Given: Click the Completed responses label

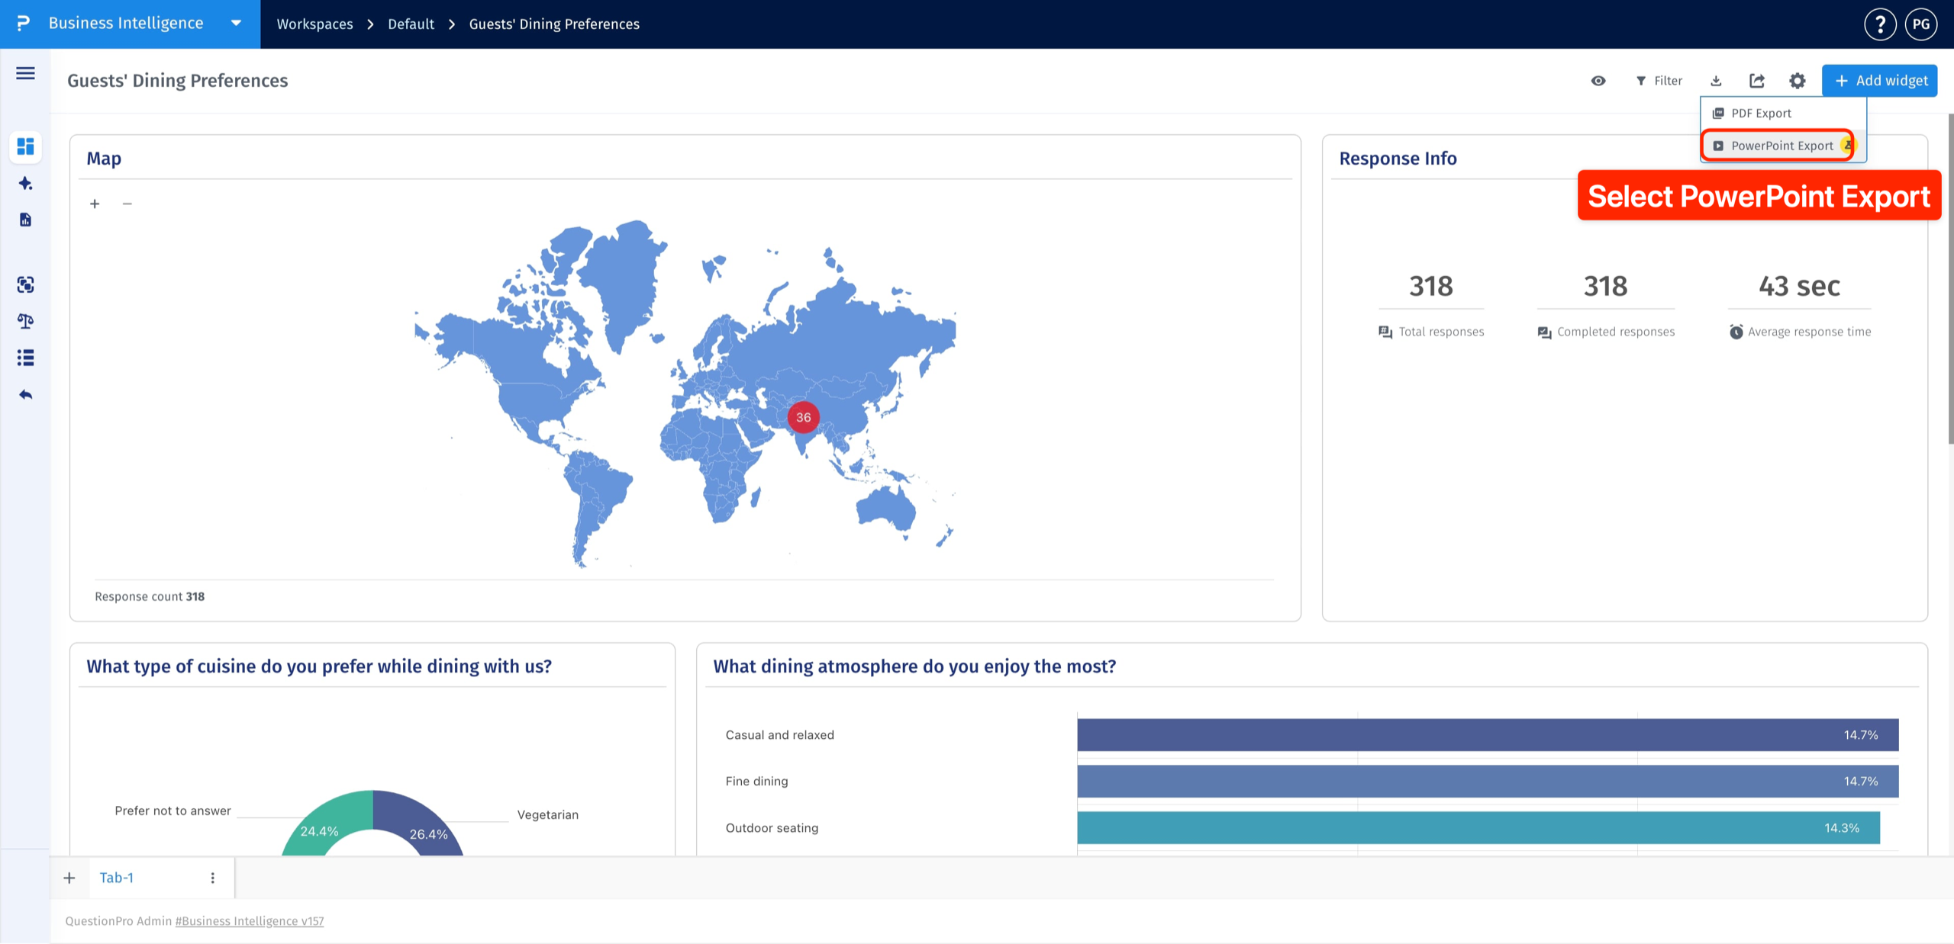Looking at the screenshot, I should pyautogui.click(x=1616, y=332).
